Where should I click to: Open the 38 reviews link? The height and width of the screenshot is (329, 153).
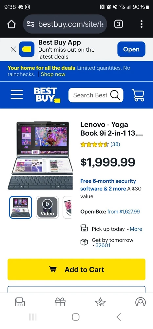(115, 144)
